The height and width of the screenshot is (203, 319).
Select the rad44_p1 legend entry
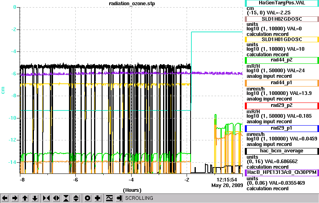282,83
